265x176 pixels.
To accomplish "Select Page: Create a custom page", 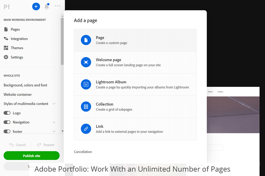I will coord(135,40).
